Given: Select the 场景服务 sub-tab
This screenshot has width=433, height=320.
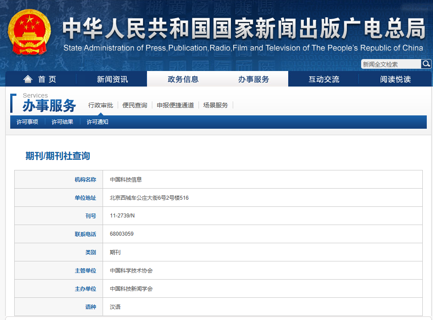Looking at the screenshot, I should coord(215,105).
